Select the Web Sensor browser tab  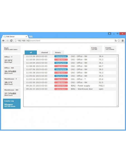[15, 37]
